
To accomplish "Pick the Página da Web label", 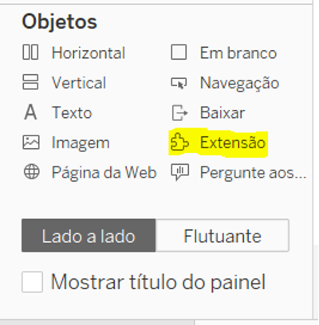I will 104,173.
